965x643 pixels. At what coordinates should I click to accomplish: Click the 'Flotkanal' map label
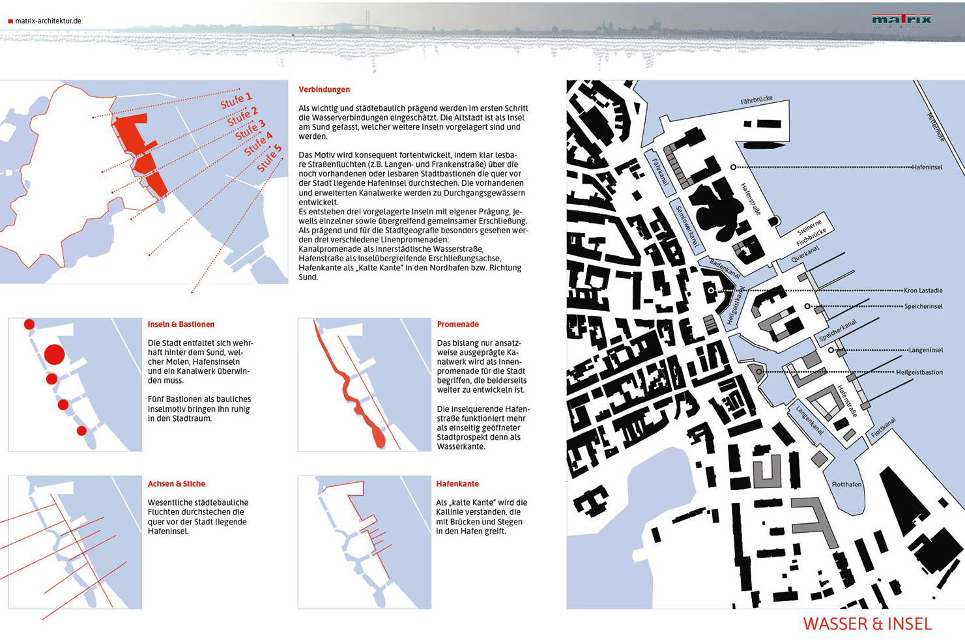(x=884, y=428)
